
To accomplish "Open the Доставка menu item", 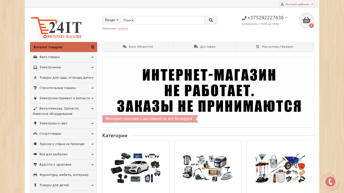I will coord(205,47).
